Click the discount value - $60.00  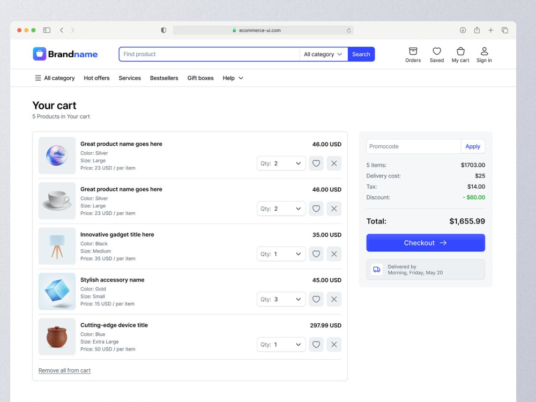click(474, 197)
